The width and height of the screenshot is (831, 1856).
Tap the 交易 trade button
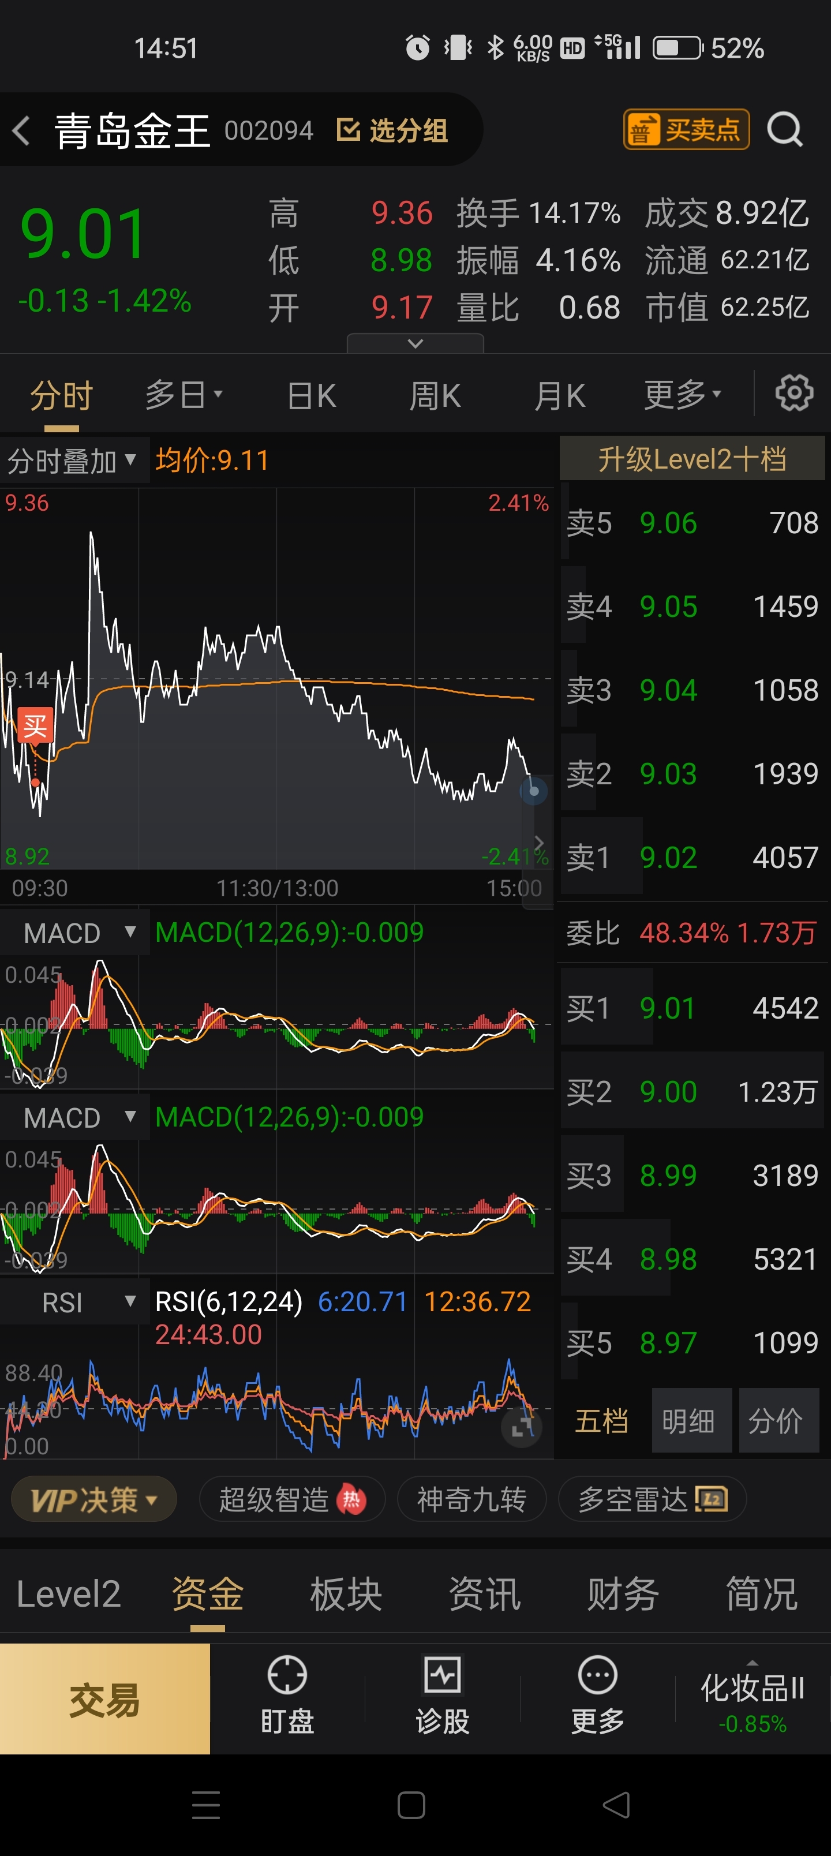coord(104,1699)
